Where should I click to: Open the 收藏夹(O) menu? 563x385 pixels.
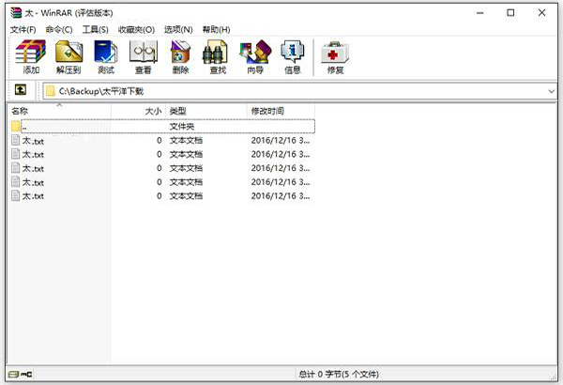click(136, 29)
